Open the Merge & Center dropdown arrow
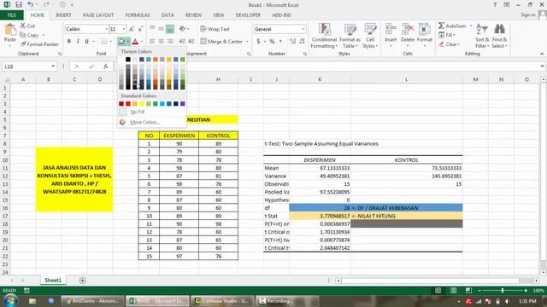The image size is (547, 307). coord(247,42)
